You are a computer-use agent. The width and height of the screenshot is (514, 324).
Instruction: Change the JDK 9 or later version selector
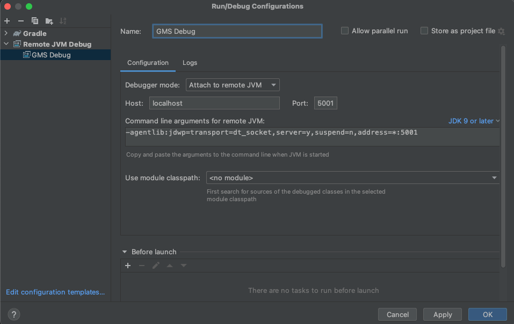click(x=474, y=121)
